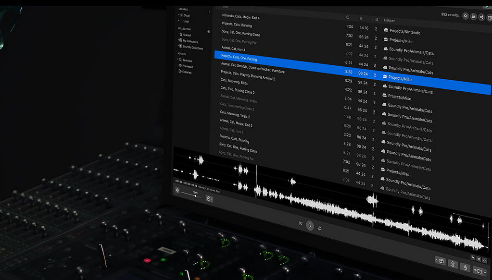Viewport: 492px width, 280px height.
Task: Click the briefcase button in bottom-right toolbar
Action: click(x=440, y=261)
